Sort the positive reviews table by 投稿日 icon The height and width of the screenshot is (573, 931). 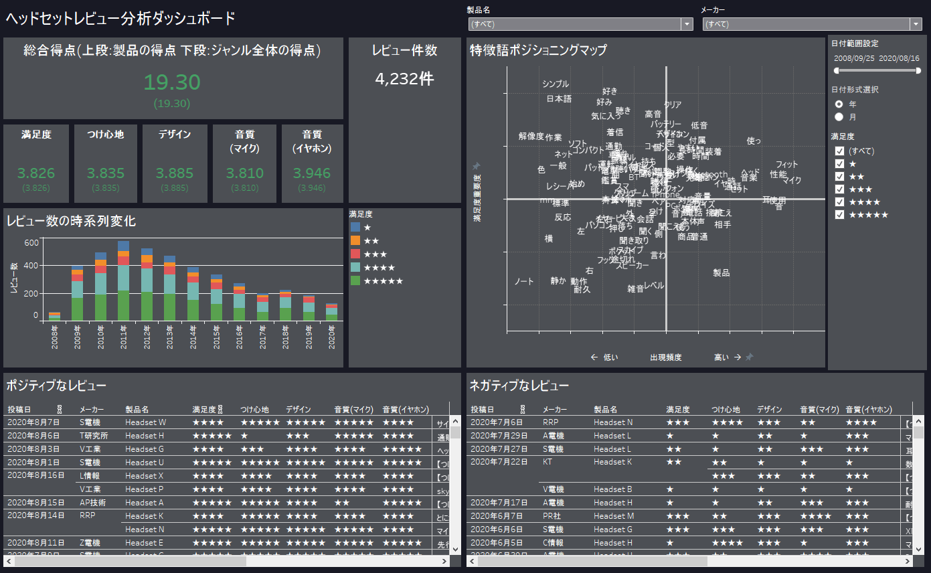click(60, 409)
